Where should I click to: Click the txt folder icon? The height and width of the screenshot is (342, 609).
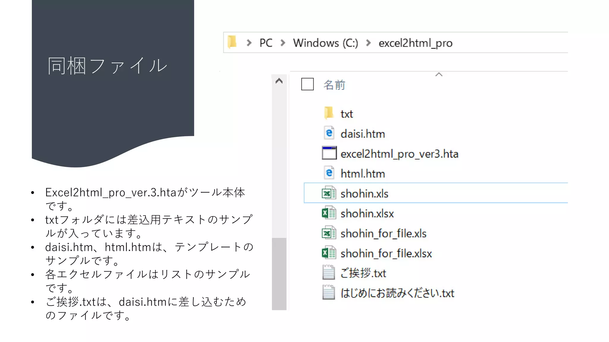click(x=329, y=113)
